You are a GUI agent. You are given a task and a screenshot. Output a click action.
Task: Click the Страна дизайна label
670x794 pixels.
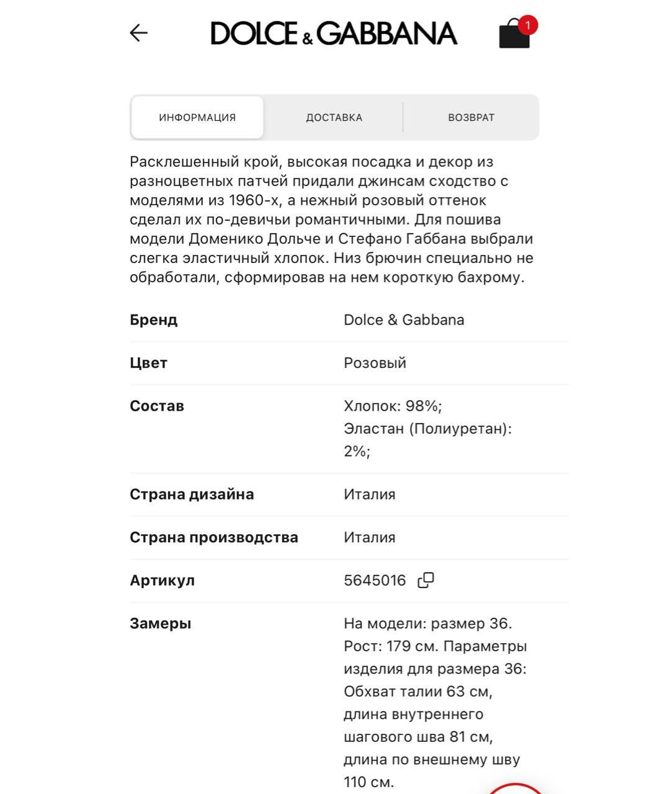192,494
